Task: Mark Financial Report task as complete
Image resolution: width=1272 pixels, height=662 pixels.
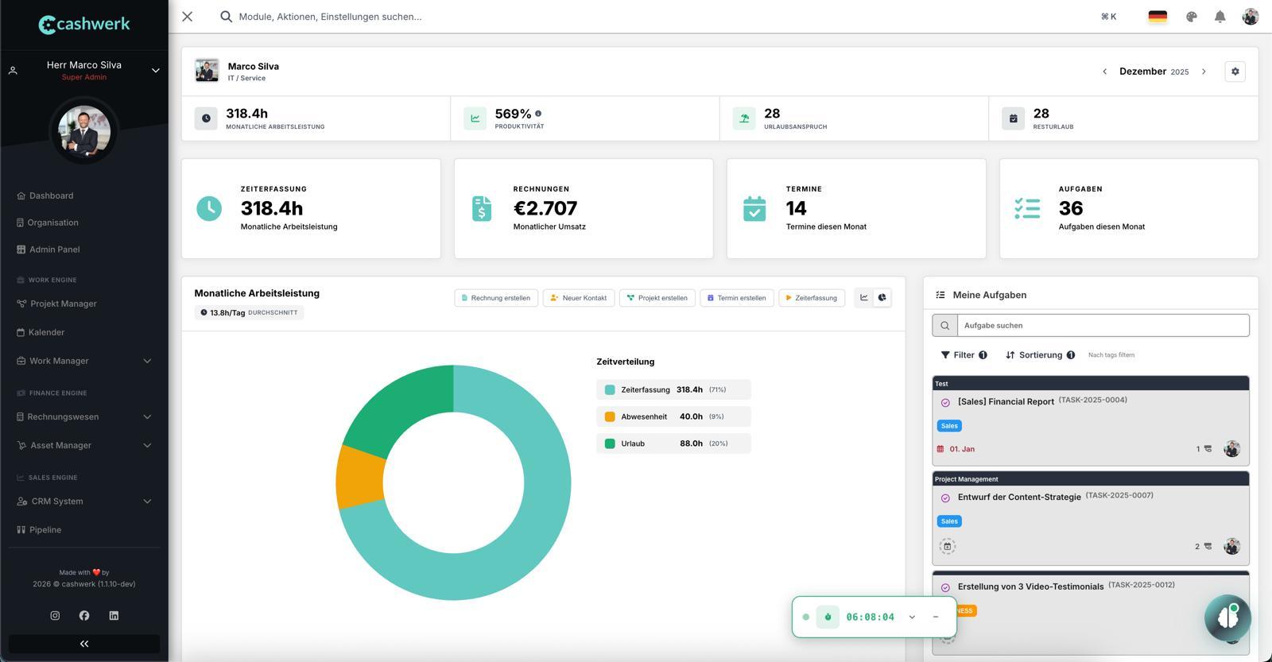Action: tap(945, 403)
